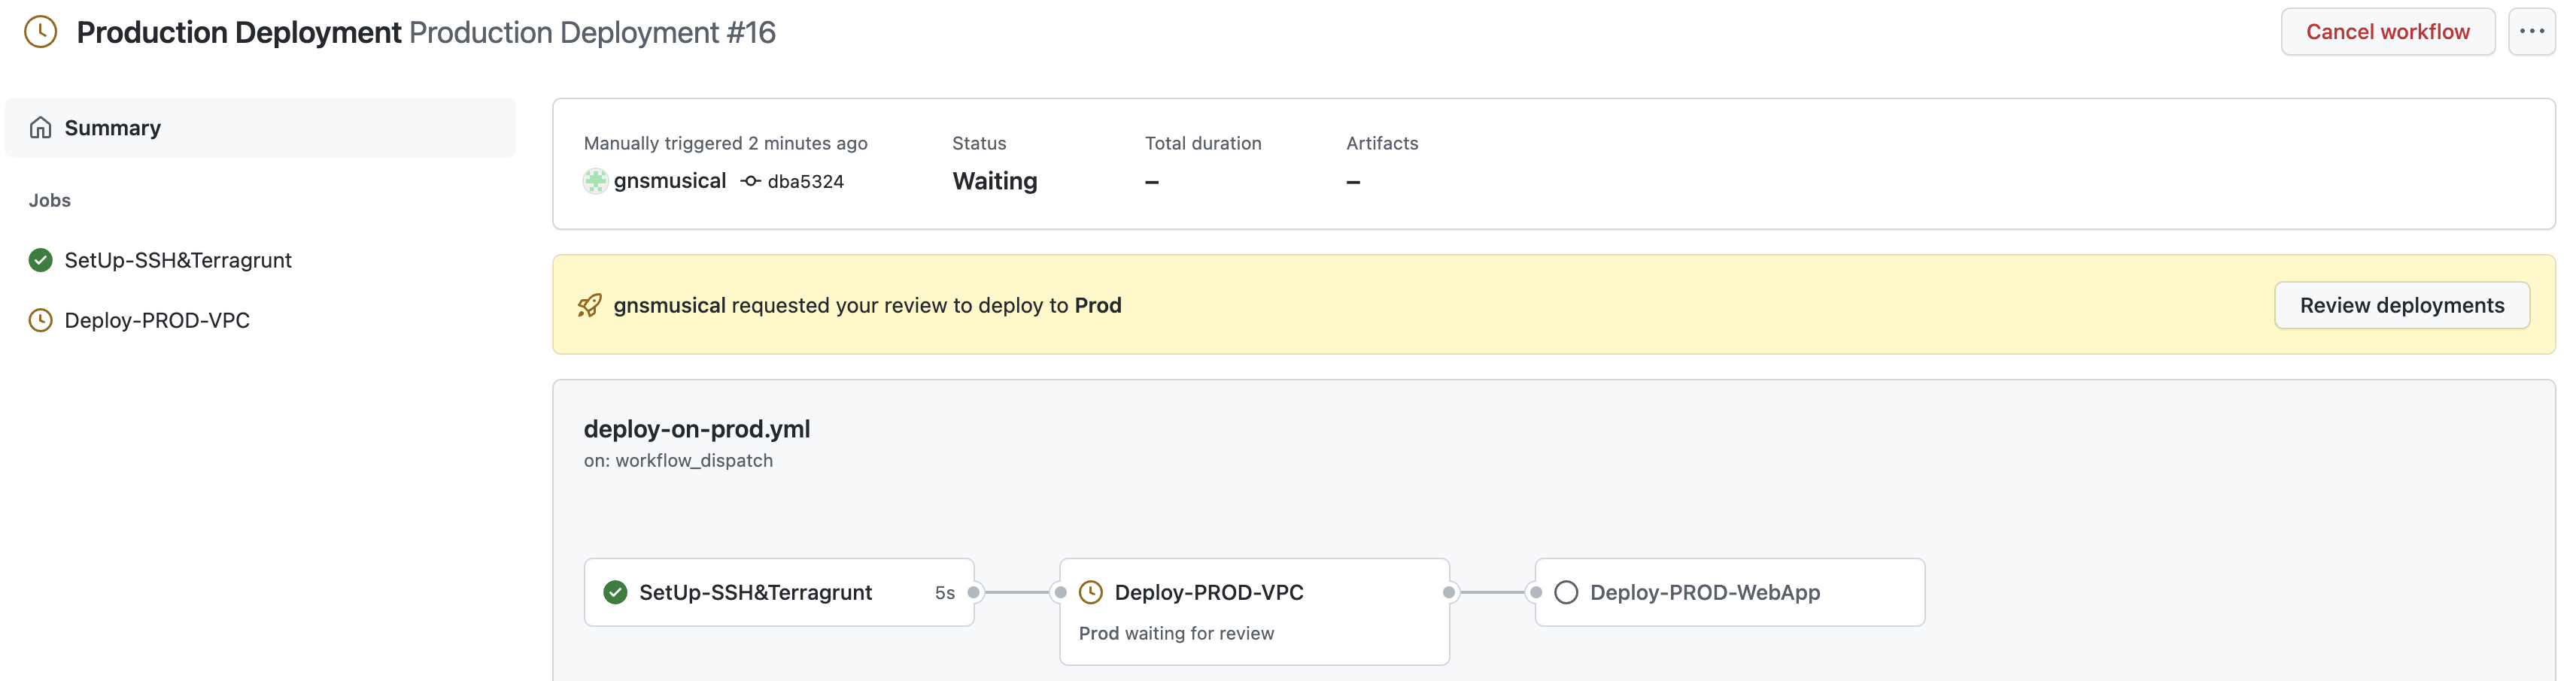Open the commit dba5324 link
The height and width of the screenshot is (681, 2576).
805,182
